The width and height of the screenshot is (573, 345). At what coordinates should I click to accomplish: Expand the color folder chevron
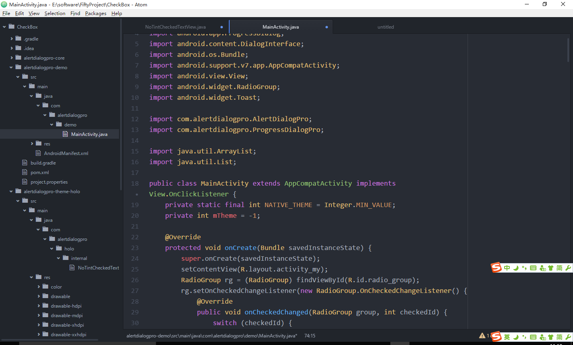coord(39,287)
